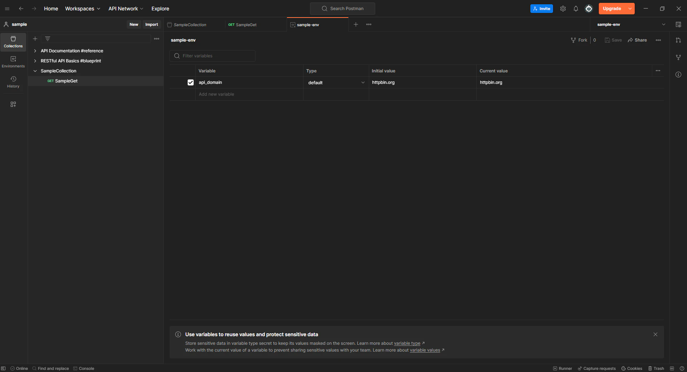Click the filter collections icon

[48, 39]
